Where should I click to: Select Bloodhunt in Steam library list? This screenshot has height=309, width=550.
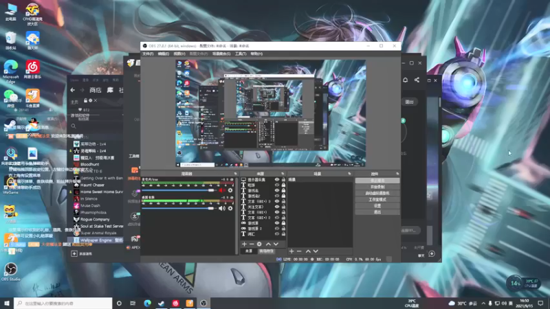(x=89, y=164)
